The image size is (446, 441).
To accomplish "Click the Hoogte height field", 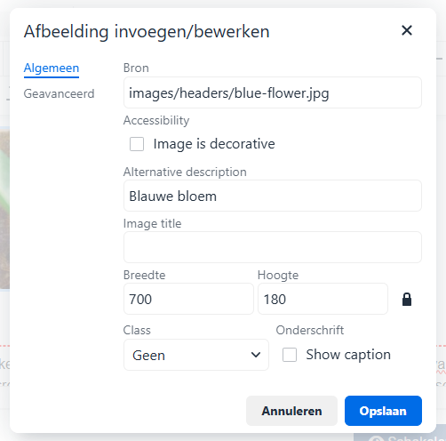I will coord(323,299).
